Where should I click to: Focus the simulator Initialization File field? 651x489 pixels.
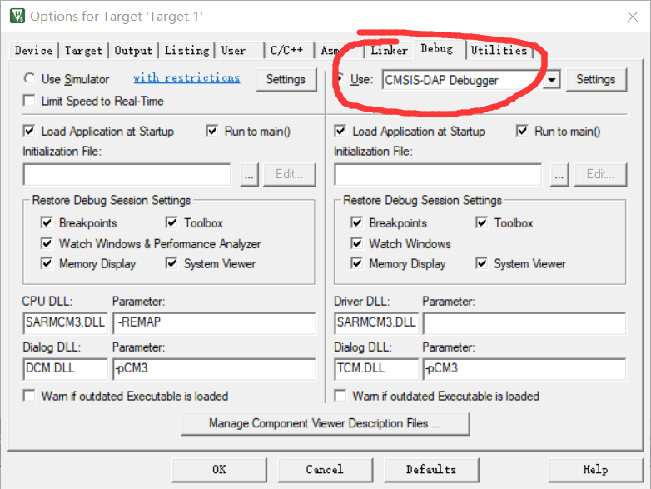127,174
